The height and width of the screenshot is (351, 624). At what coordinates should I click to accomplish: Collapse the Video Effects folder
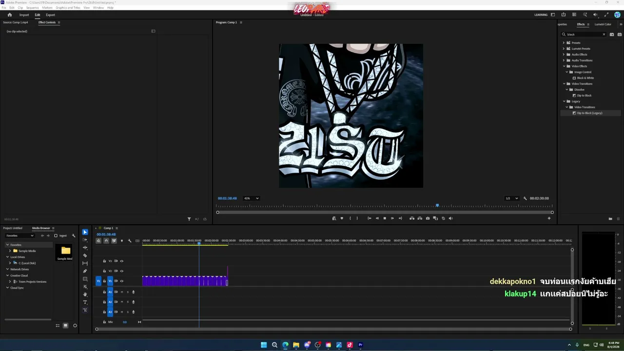[x=564, y=66]
